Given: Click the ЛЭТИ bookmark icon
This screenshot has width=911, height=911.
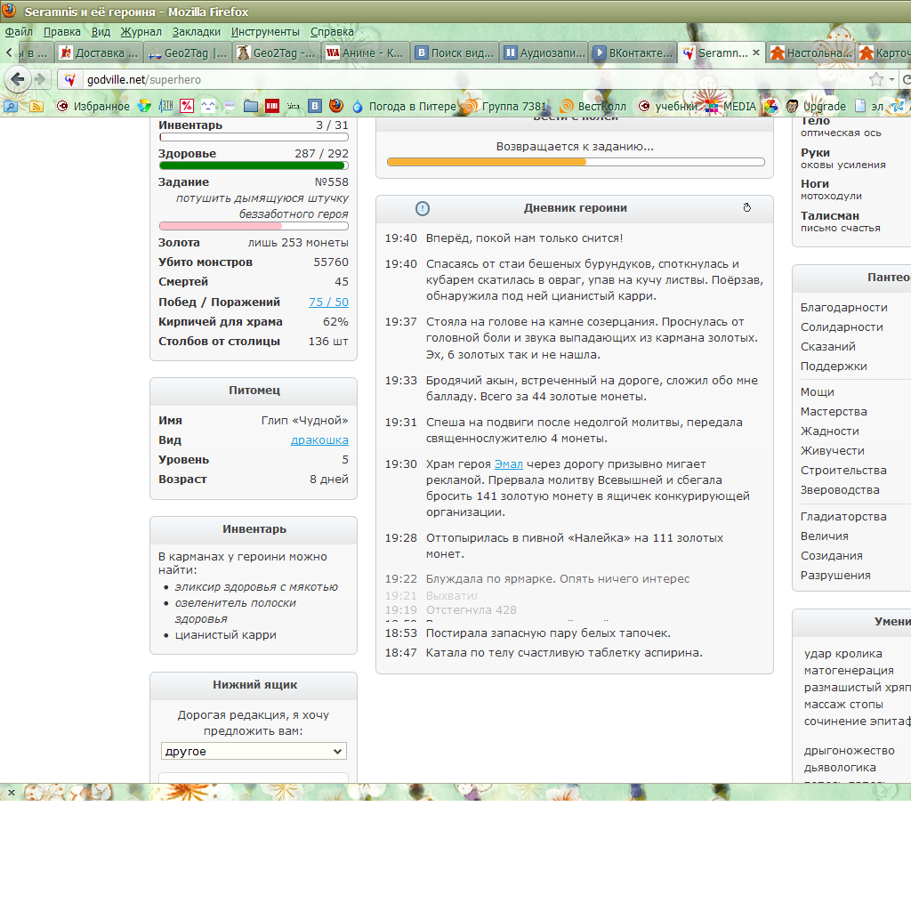Looking at the screenshot, I should pos(165,106).
